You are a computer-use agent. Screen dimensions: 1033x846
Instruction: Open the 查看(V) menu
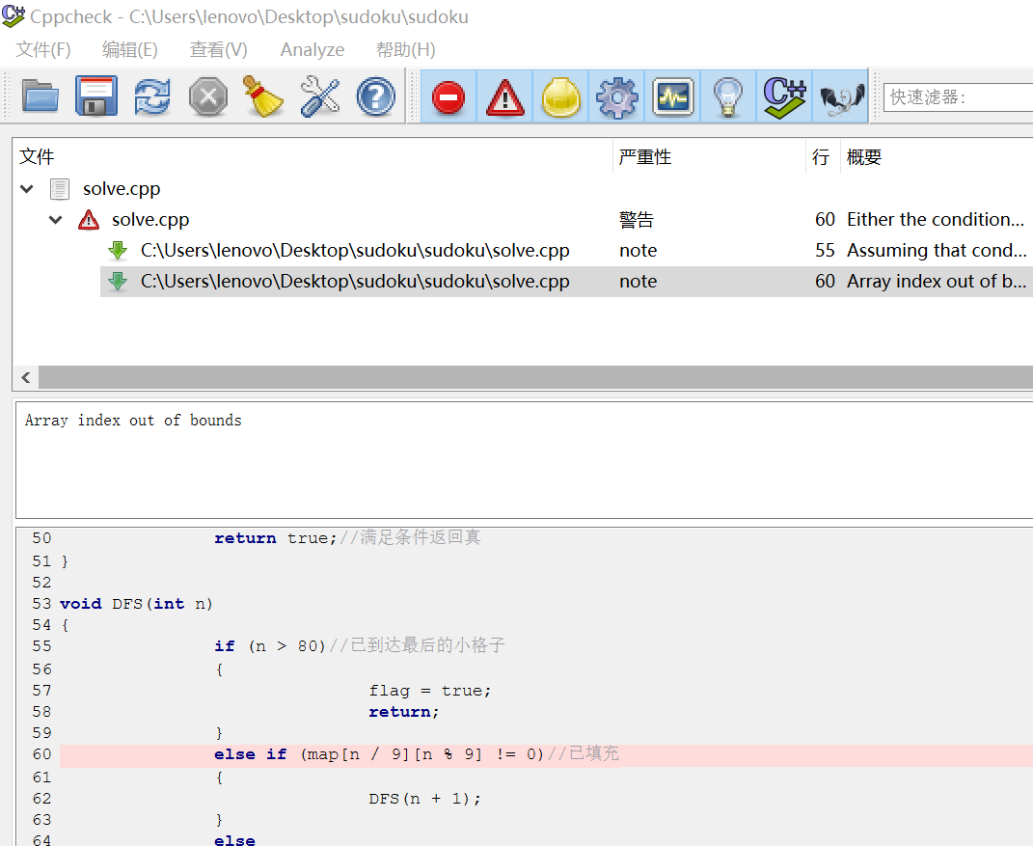(219, 49)
